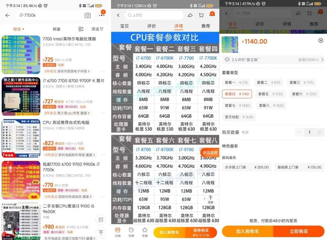Decrease purchase quantity with minus button
The image size is (327, 240).
(x=299, y=132)
